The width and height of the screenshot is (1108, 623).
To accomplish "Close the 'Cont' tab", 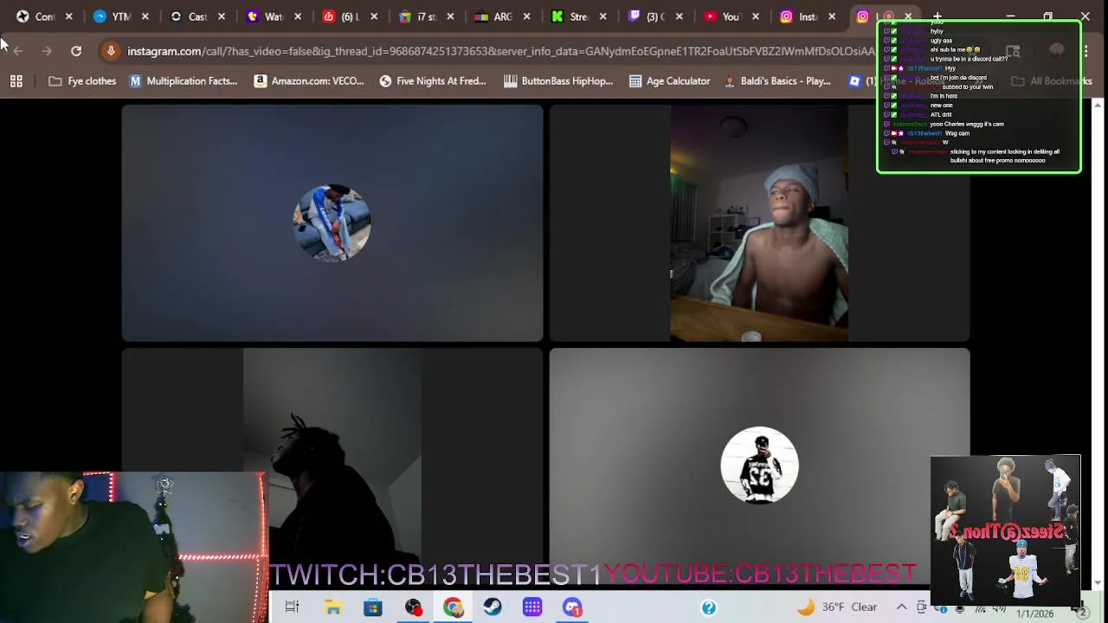I will [x=69, y=16].
